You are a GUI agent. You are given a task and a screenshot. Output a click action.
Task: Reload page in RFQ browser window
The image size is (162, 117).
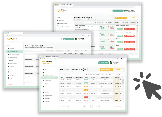(44, 59)
